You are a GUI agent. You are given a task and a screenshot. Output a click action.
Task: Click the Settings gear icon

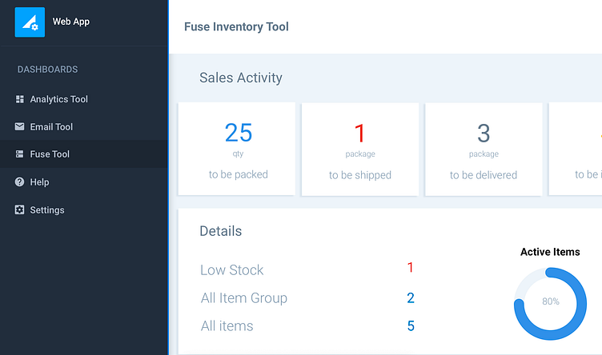pos(20,210)
